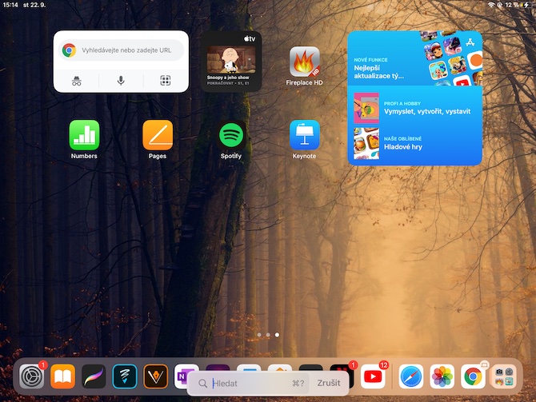Launch the Keynote app
This screenshot has height=402, width=536.
(x=305, y=135)
